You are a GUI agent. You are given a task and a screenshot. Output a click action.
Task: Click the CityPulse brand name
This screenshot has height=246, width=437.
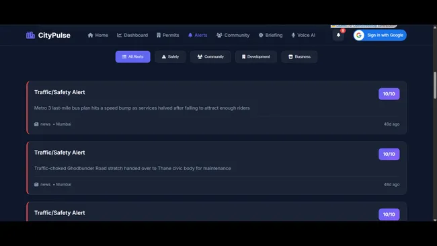pyautogui.click(x=54, y=36)
